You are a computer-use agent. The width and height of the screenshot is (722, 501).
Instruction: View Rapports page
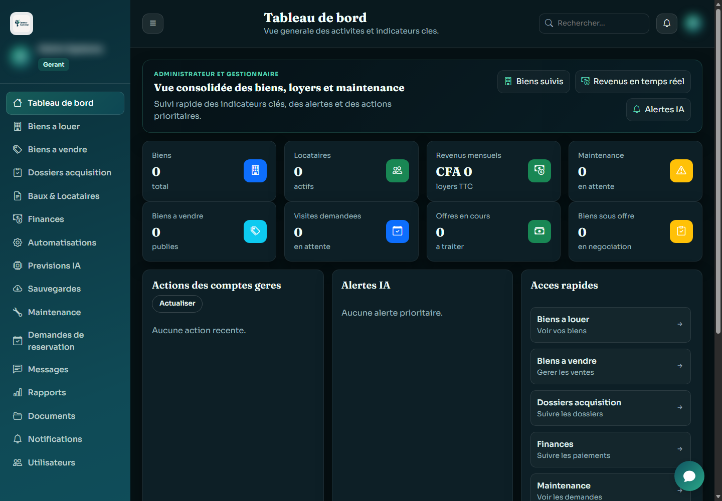click(x=65, y=392)
